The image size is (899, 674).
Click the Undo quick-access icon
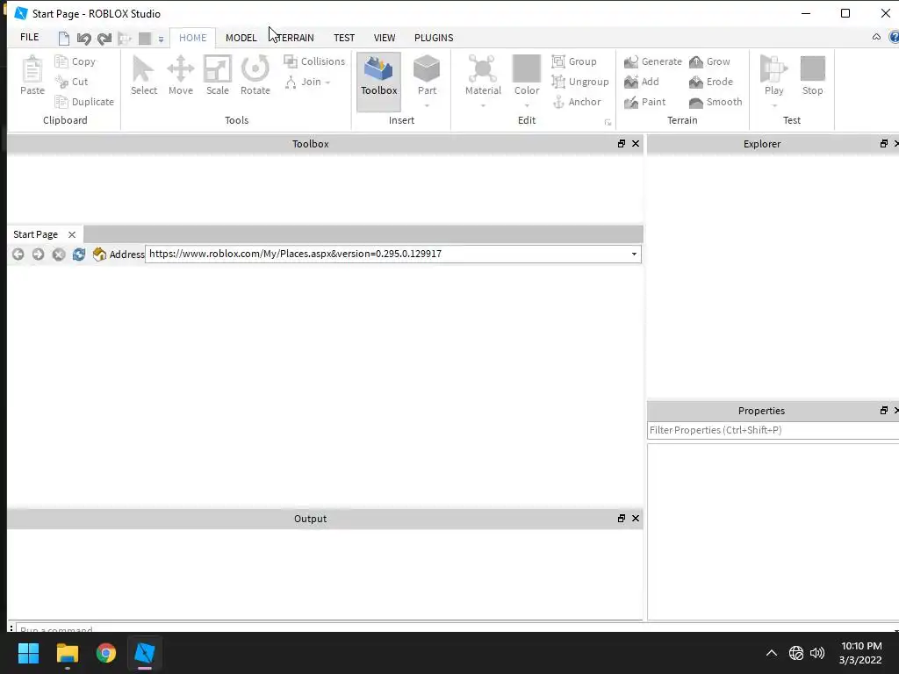[x=83, y=39]
